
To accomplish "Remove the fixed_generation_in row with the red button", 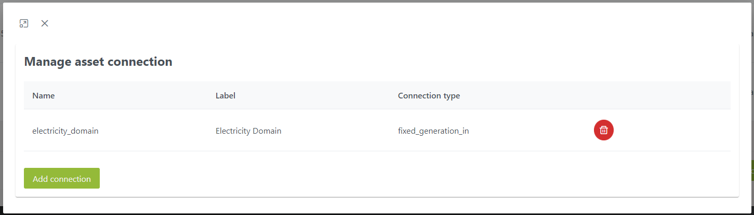I will (x=603, y=130).
